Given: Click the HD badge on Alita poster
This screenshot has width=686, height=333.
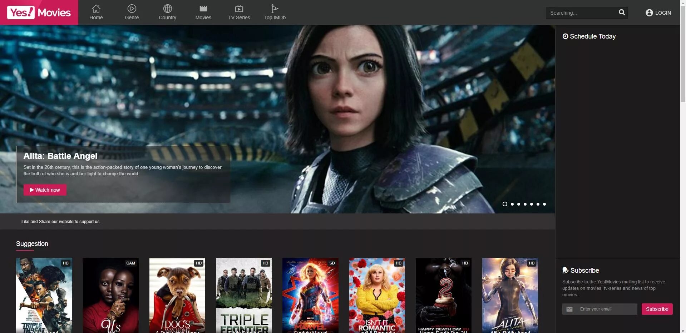Looking at the screenshot, I should tap(532, 263).
